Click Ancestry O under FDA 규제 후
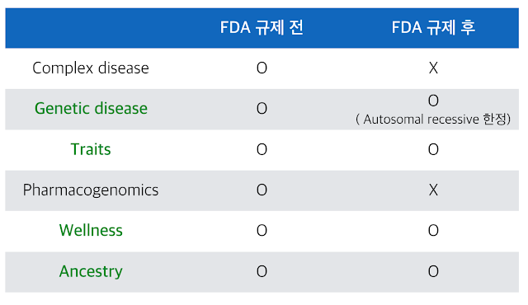The height and width of the screenshot is (305, 528). click(x=433, y=272)
